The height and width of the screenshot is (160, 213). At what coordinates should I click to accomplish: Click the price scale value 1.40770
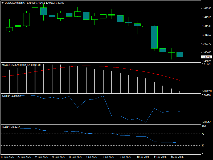tap(207, 43)
